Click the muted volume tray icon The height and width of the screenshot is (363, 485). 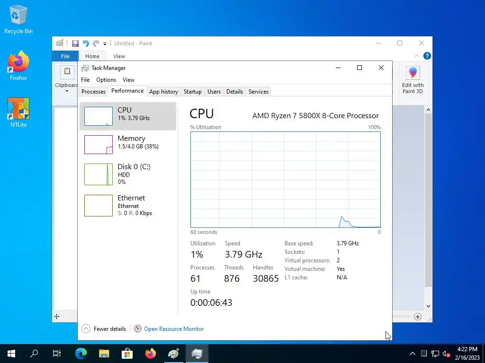(x=446, y=354)
